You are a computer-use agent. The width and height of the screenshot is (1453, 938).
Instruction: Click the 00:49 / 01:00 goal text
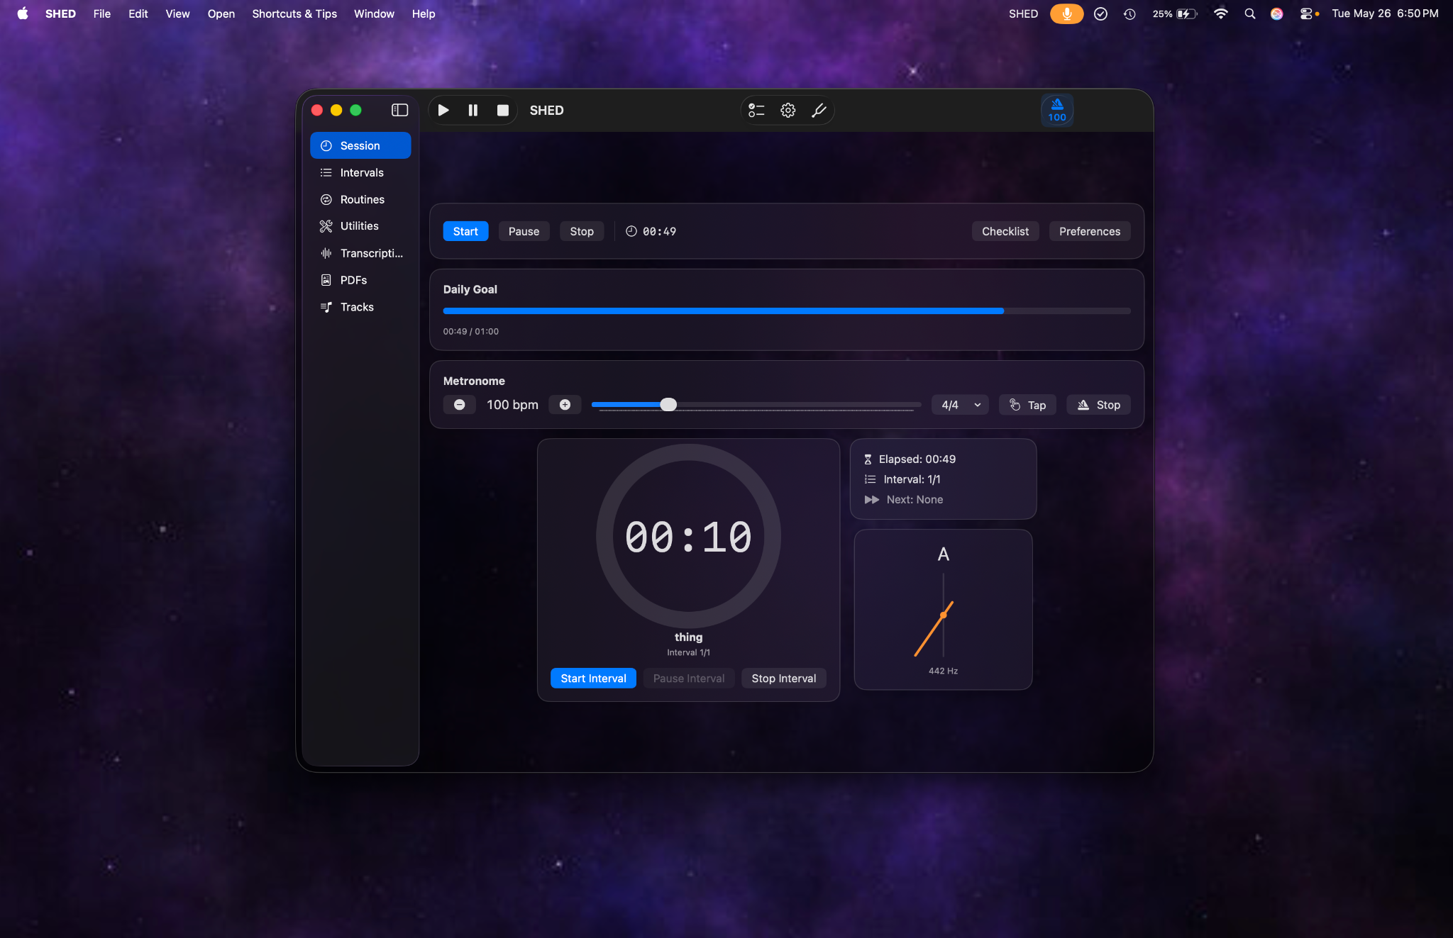[471, 331]
